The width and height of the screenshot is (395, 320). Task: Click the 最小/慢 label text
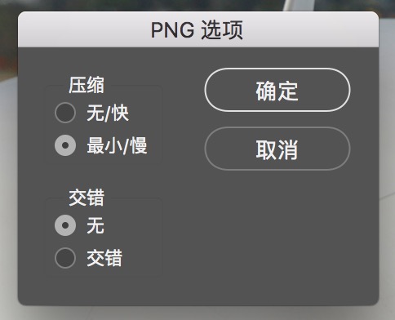click(117, 145)
